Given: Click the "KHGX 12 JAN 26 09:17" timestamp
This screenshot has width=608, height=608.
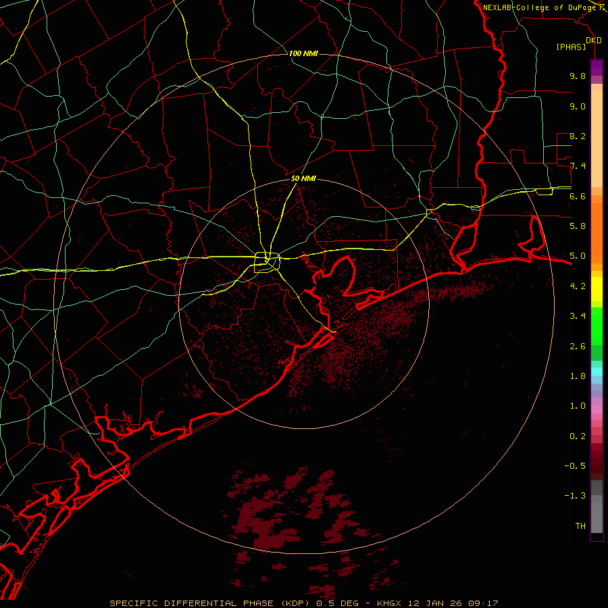Looking at the screenshot, I should pyautogui.click(x=437, y=603).
